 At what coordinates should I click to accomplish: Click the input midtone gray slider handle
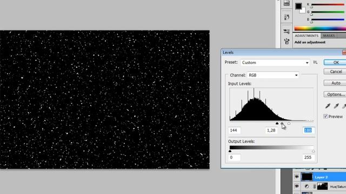click(x=282, y=123)
